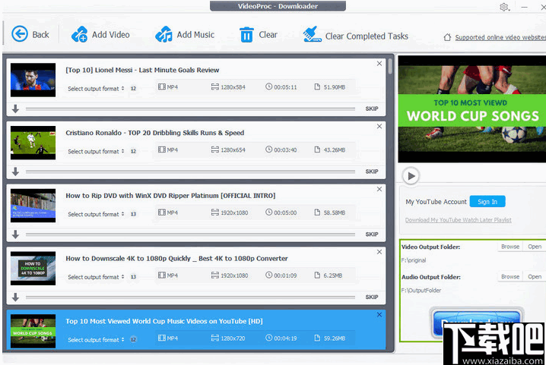Click download arrow for Cristiano Ronaldo video

(x=15, y=171)
